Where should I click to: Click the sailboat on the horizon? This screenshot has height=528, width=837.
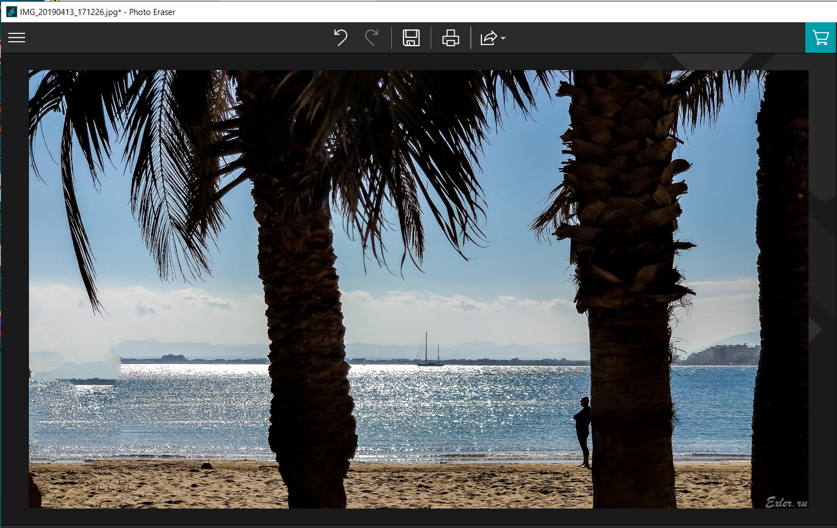click(429, 352)
